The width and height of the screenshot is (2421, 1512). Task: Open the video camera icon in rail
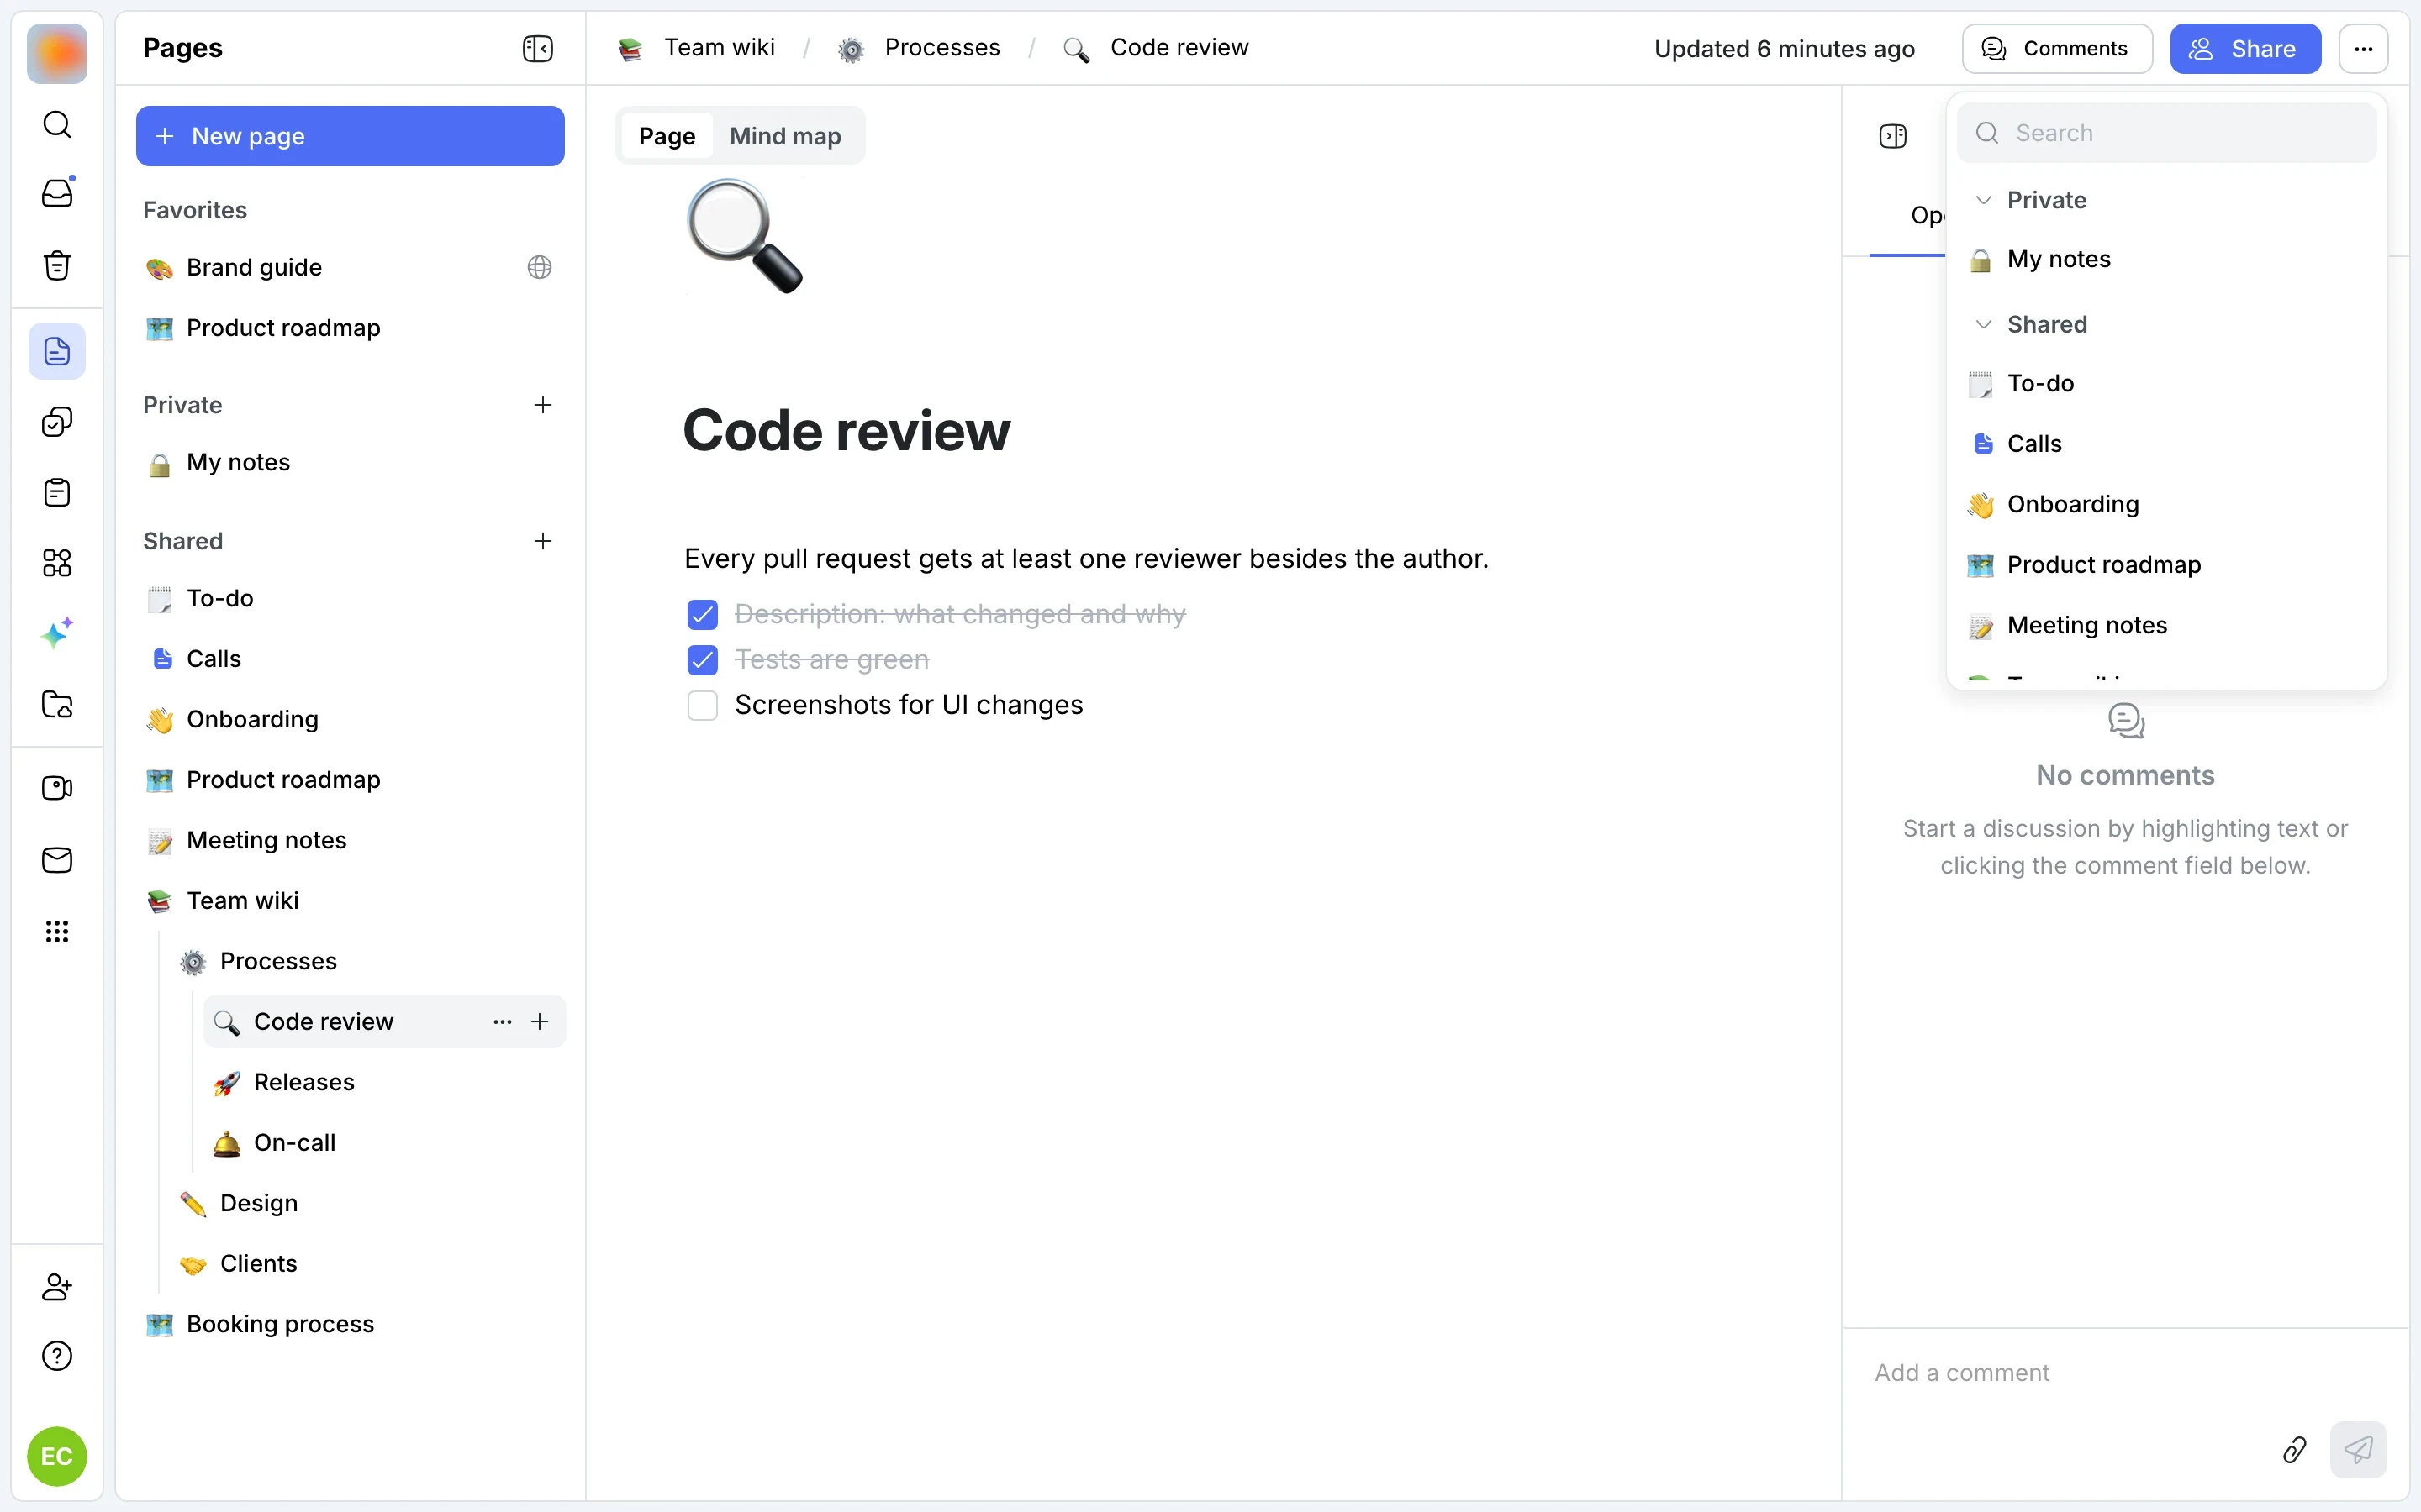pos(57,788)
